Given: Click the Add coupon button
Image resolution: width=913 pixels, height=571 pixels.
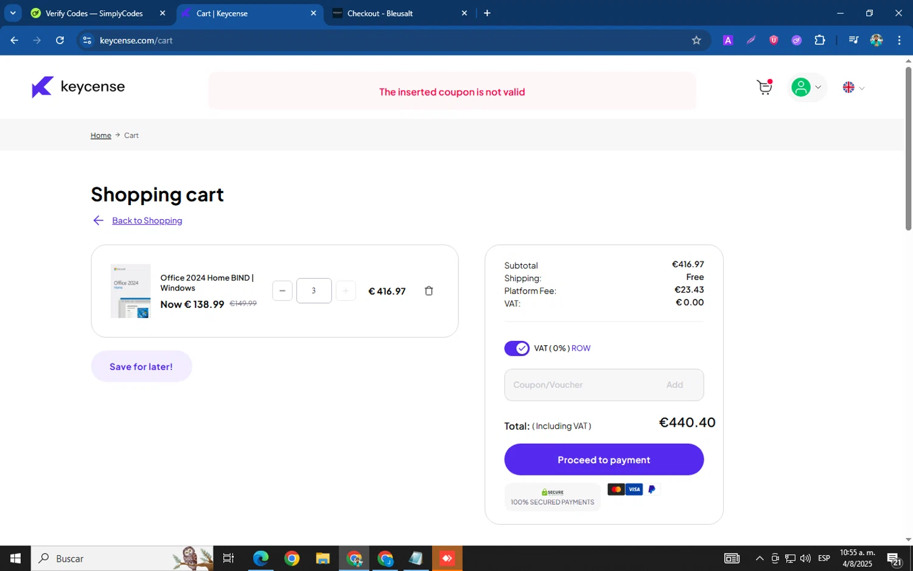Looking at the screenshot, I should pos(674,385).
